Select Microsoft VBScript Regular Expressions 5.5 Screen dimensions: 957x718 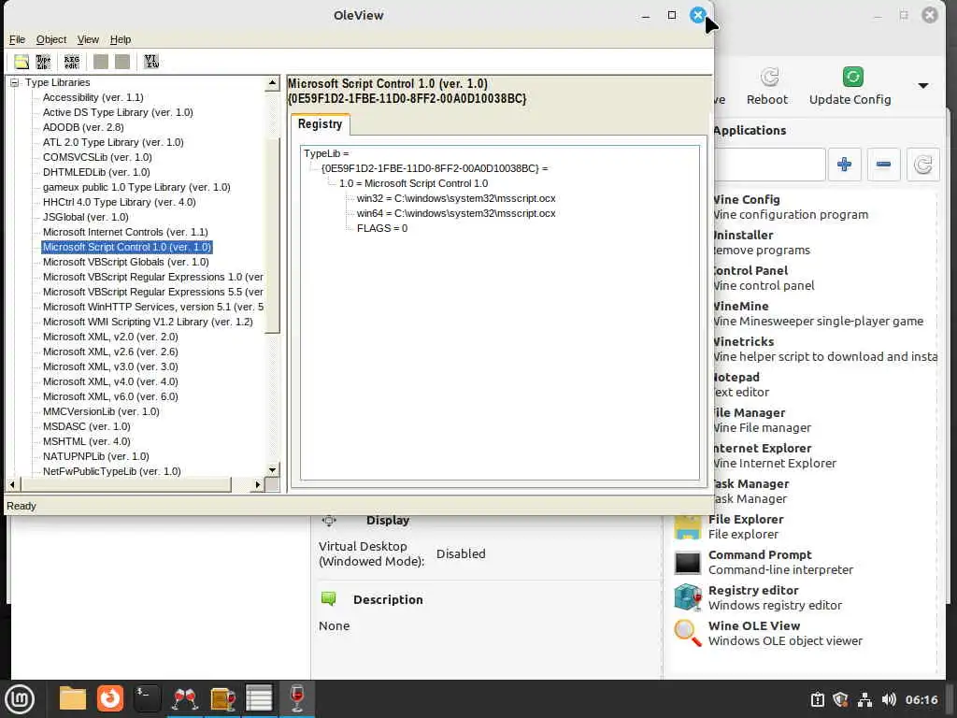click(x=152, y=292)
